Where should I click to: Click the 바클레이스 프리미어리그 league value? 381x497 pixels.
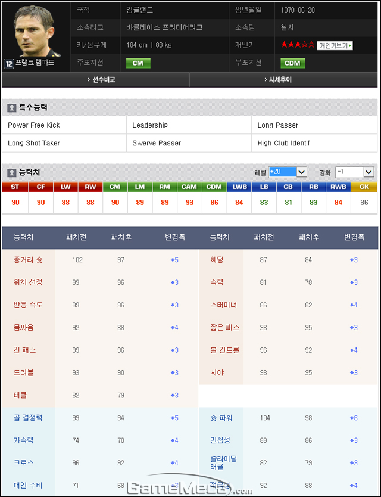(164, 27)
